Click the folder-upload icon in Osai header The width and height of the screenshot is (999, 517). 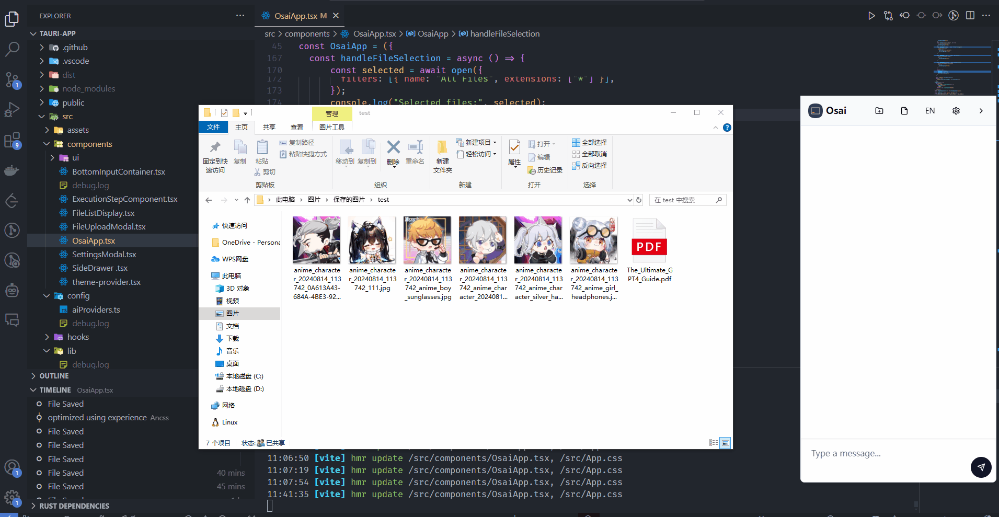[879, 110]
